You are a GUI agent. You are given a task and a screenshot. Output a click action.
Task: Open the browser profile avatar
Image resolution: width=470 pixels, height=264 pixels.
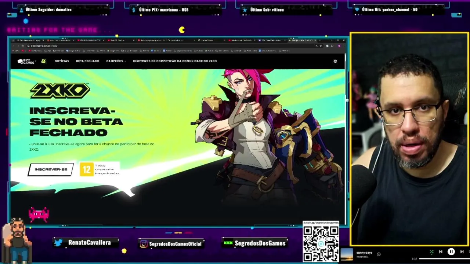point(339,46)
